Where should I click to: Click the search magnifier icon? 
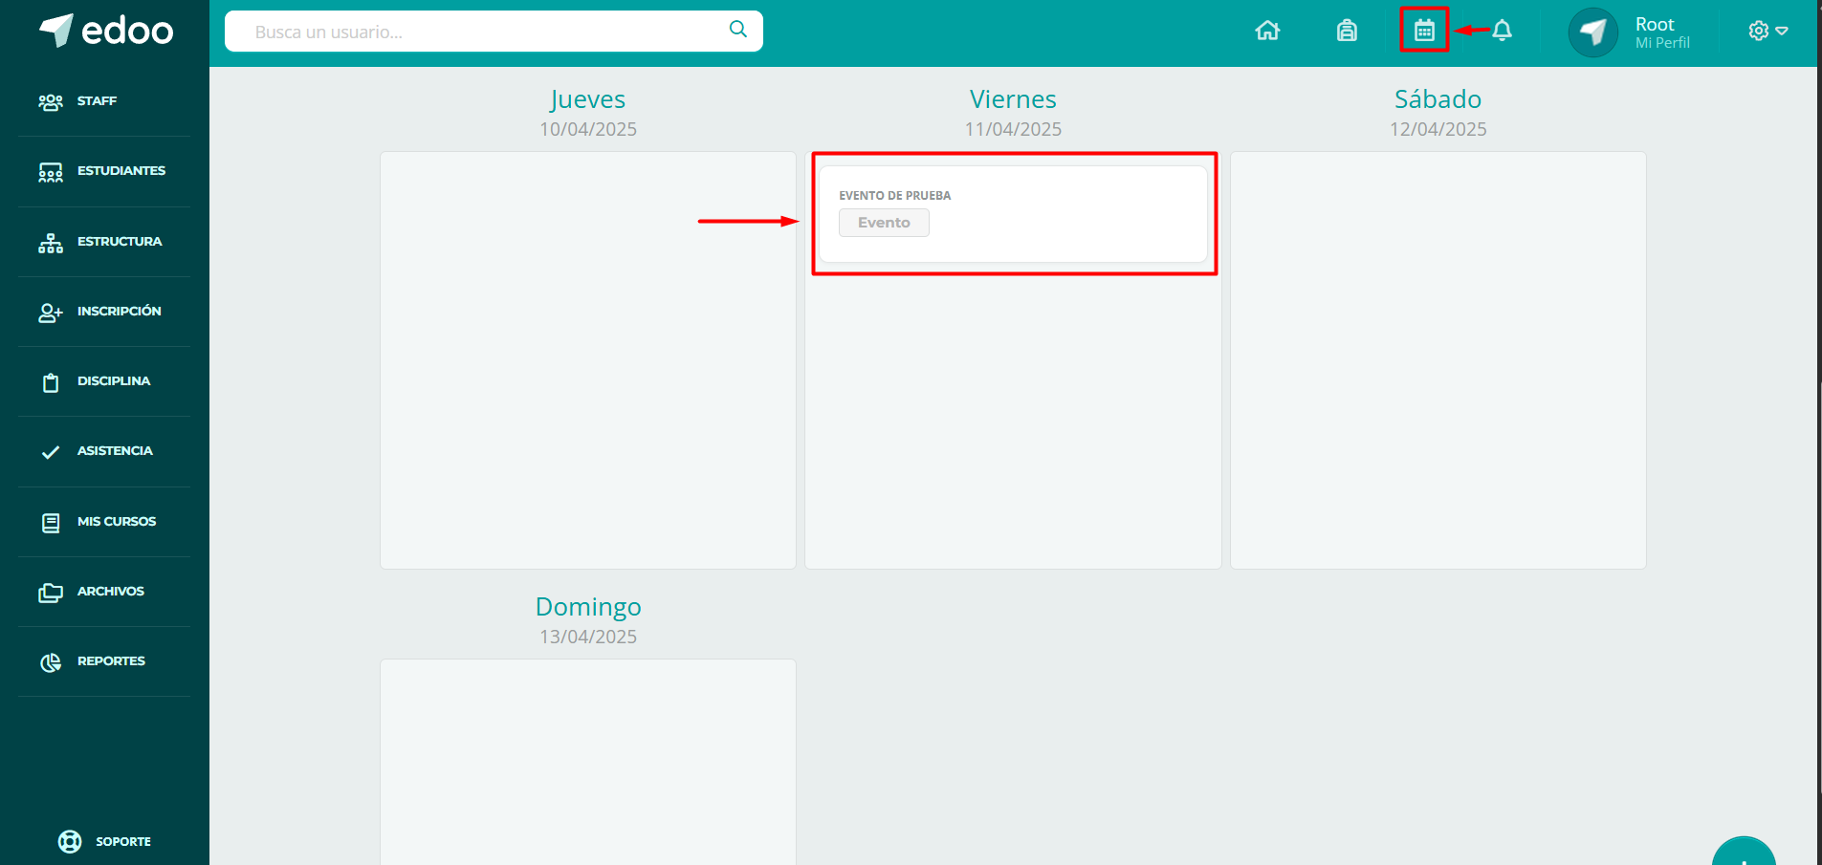737,30
